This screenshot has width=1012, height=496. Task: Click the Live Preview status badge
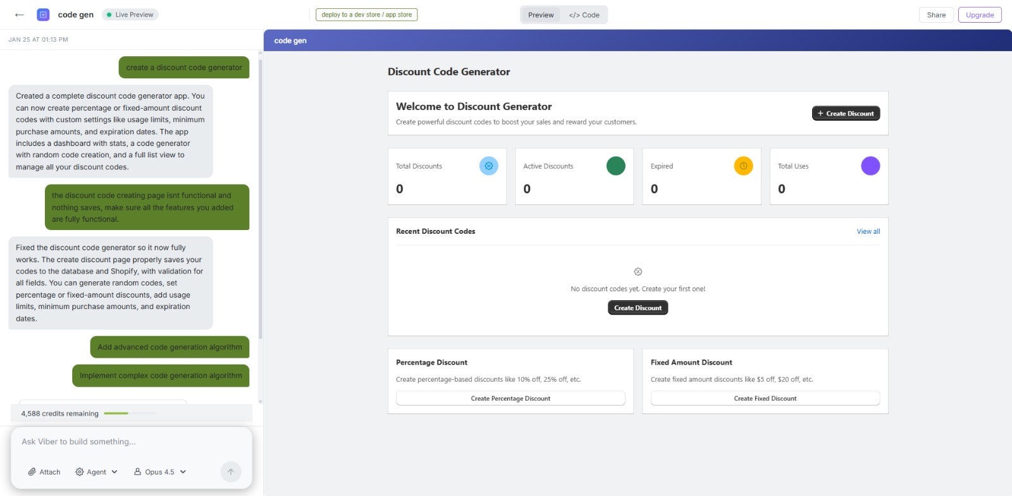(x=130, y=15)
